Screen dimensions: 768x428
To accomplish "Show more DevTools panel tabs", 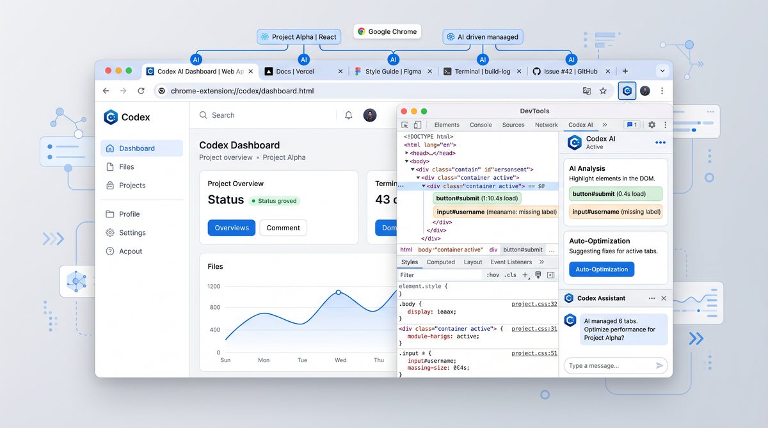I will 605,125.
